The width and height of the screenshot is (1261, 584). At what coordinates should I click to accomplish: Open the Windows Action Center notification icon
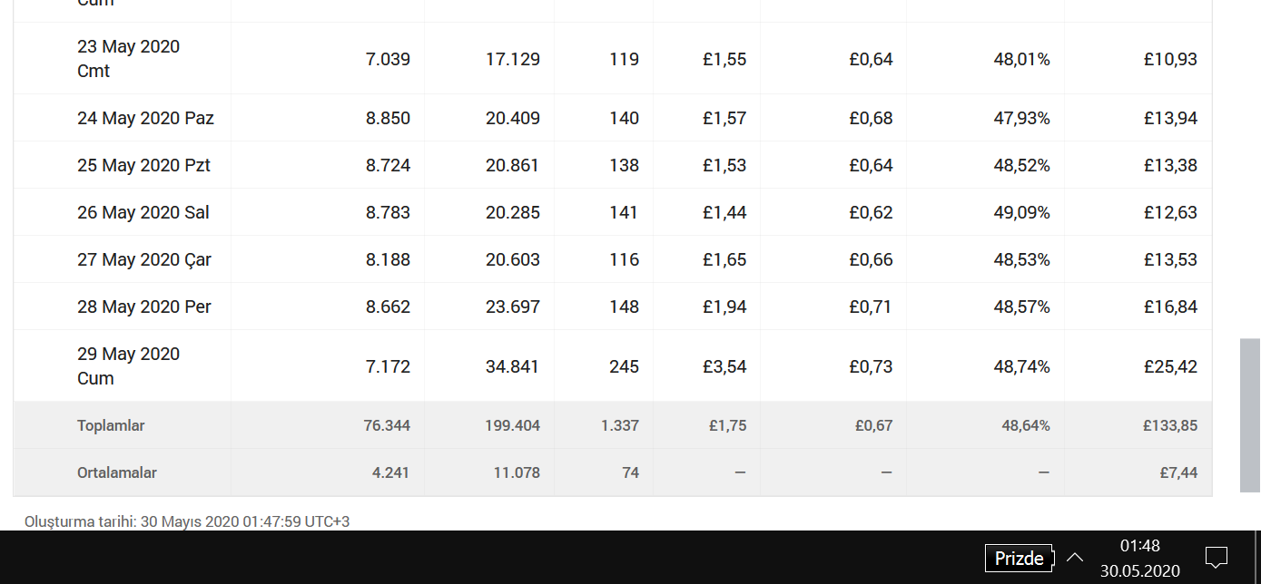(x=1216, y=558)
